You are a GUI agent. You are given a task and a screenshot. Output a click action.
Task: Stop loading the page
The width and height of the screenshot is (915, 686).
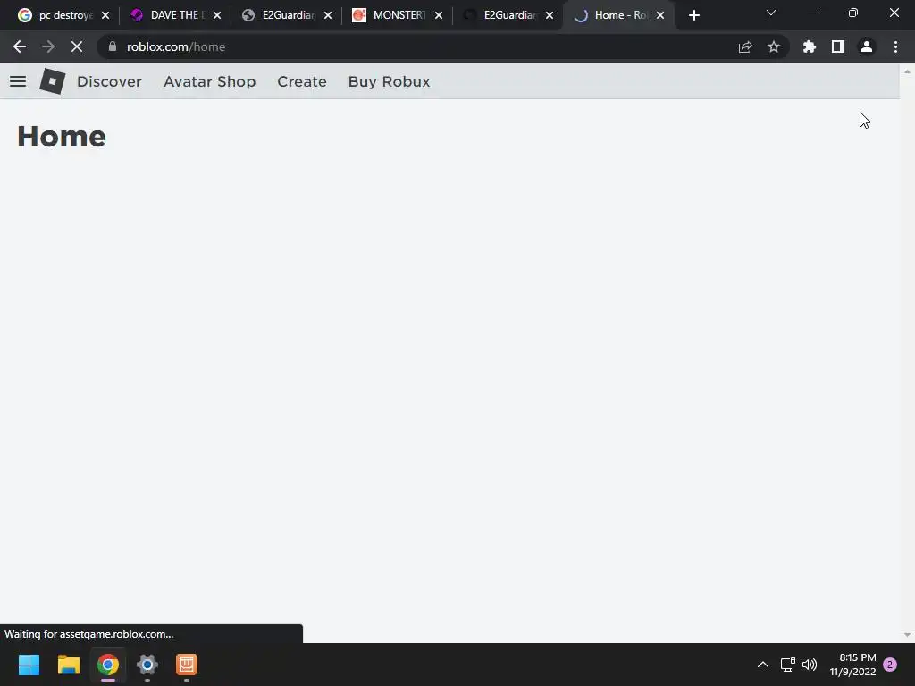pyautogui.click(x=77, y=46)
